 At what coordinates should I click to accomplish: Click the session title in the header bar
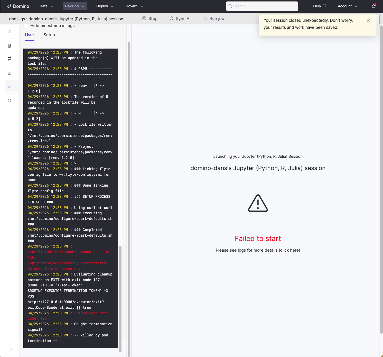(x=66, y=19)
